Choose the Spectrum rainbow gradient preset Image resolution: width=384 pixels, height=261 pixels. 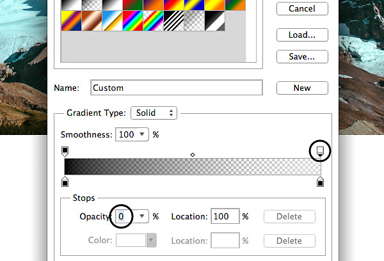click(x=131, y=22)
